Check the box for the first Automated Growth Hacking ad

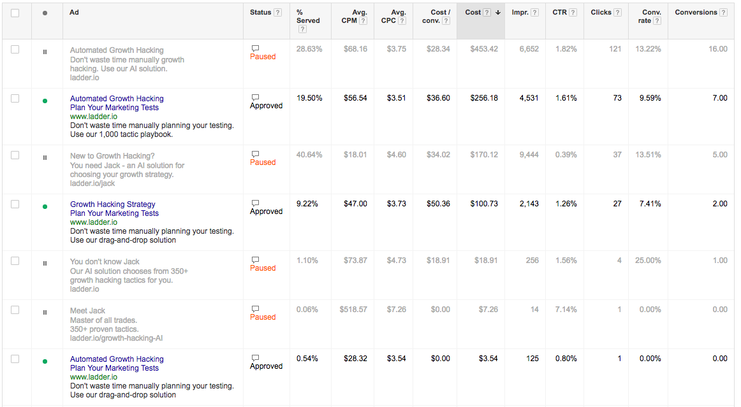coord(16,49)
